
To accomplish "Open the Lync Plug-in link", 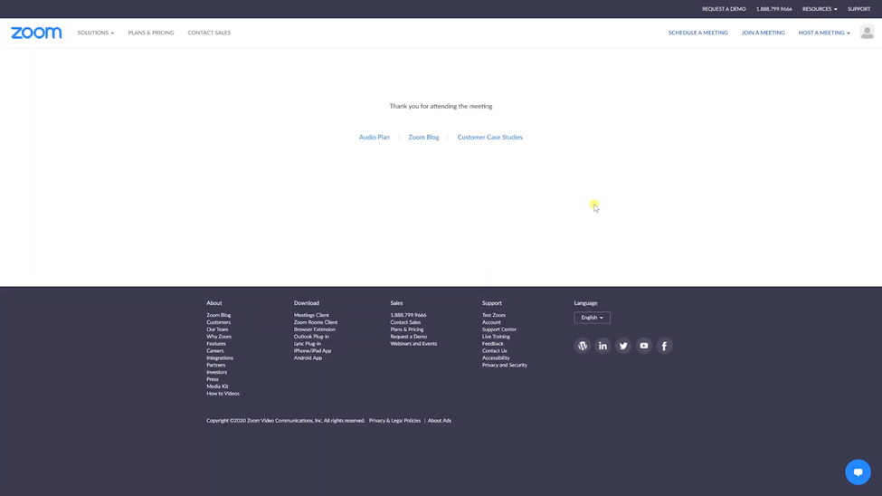I will (308, 343).
